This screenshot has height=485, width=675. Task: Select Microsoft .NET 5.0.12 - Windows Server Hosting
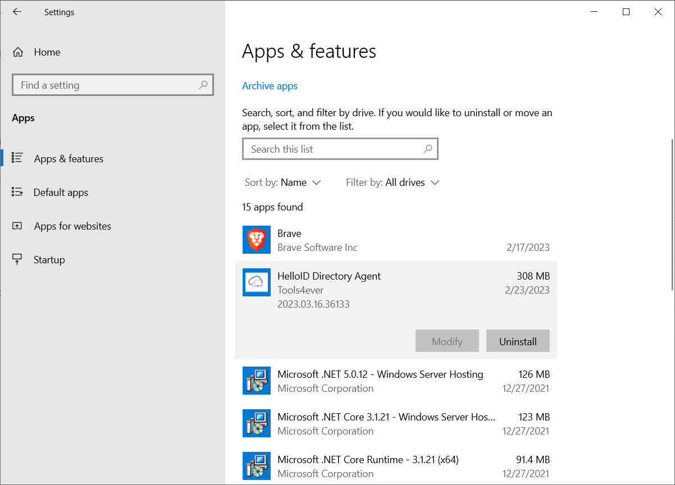(380, 374)
